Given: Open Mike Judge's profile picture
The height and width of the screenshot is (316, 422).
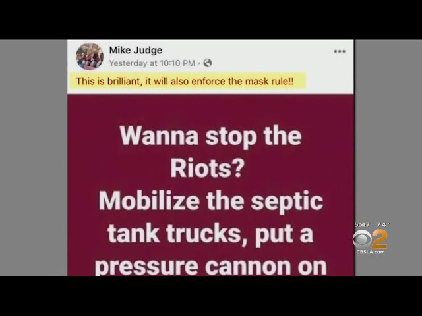Looking at the screenshot, I should pyautogui.click(x=90, y=57).
